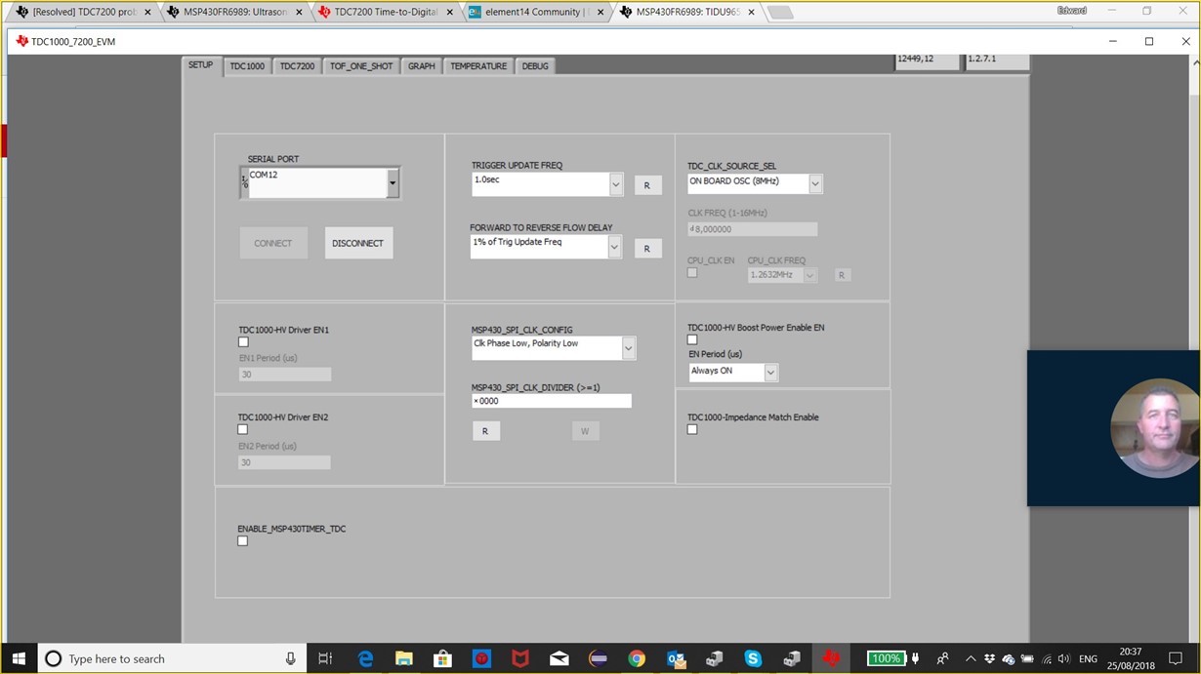Enable TDC1000-HV Driver EN2 checkbox
This screenshot has height=674, width=1201.
coord(243,429)
